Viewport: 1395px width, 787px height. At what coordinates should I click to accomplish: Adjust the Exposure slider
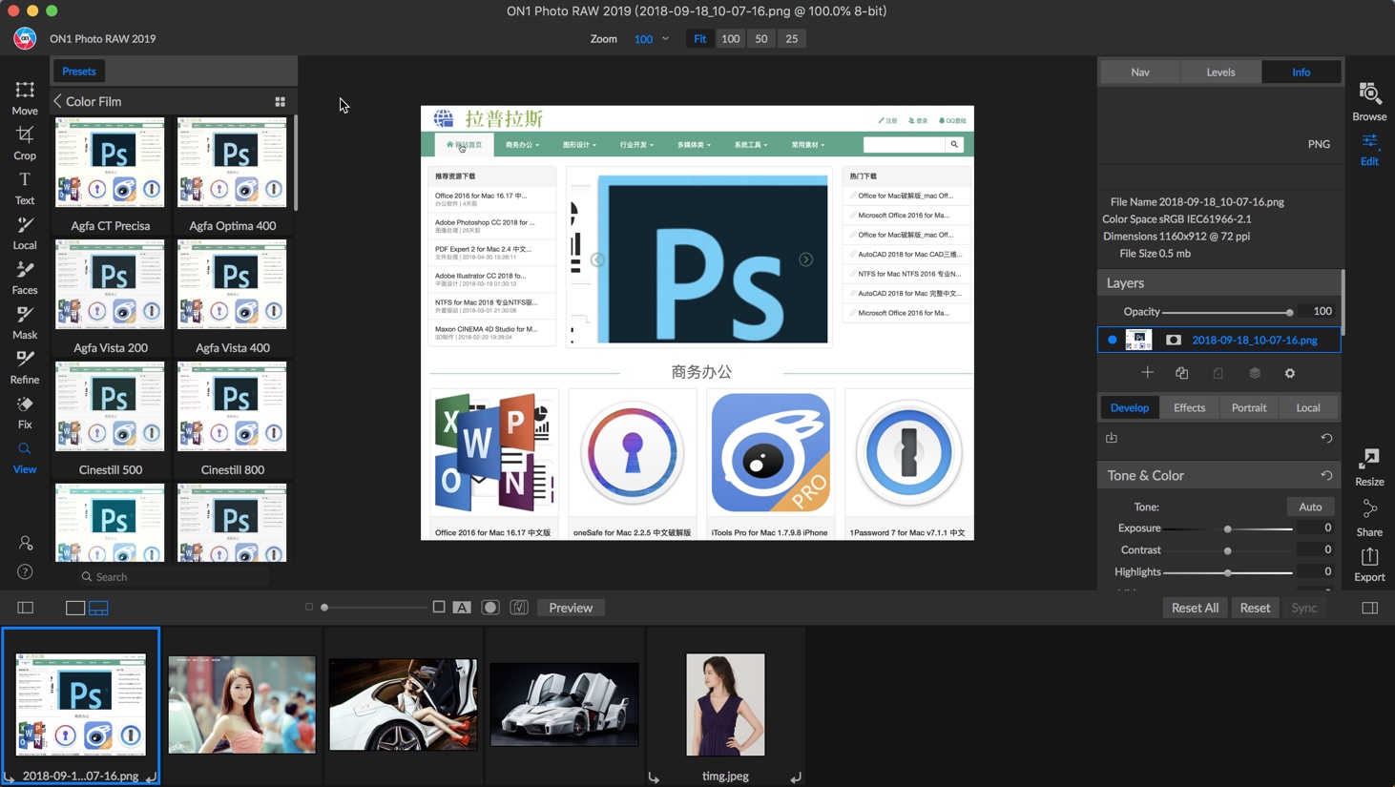1228,528
